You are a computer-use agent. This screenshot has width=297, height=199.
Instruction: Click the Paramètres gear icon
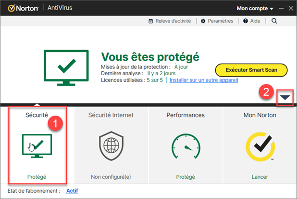coord(203,21)
